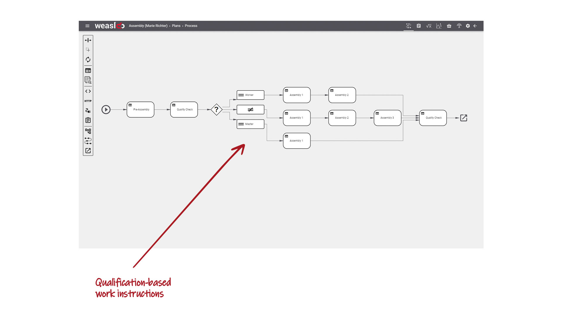Viewport: 562px width, 316px height.
Task: Click the back arrow in header
Action: click(x=475, y=26)
